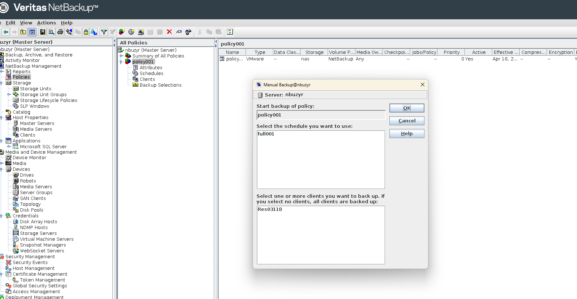
Task: Click the new policy toolbar icon
Action: click(122, 32)
